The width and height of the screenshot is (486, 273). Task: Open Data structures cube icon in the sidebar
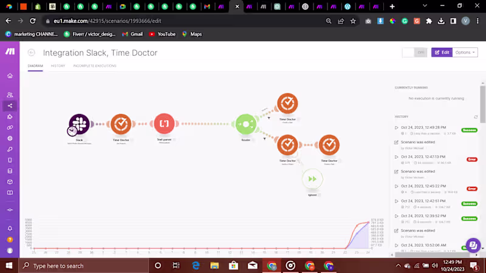tap(10, 182)
